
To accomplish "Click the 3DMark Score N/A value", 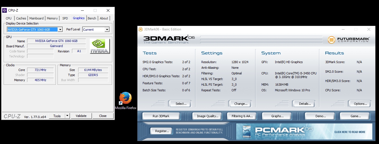I will (359, 62).
